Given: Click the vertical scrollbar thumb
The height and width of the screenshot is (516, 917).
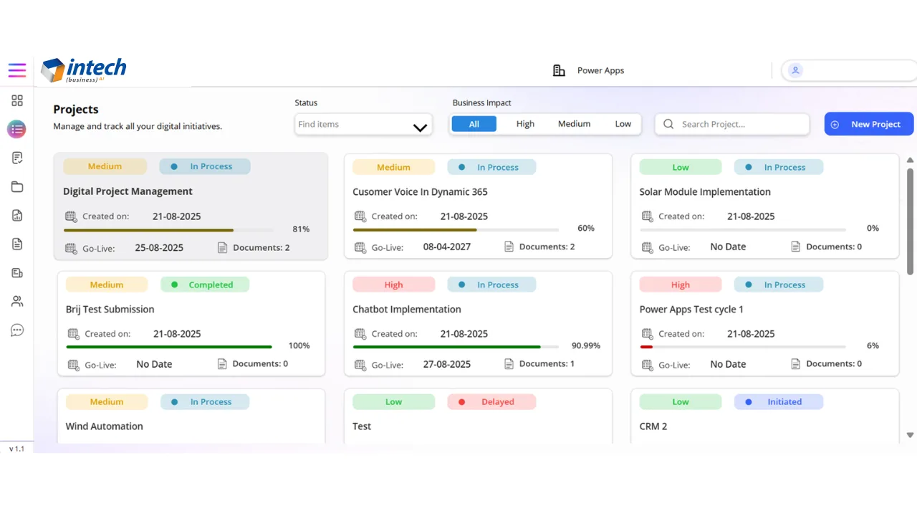Looking at the screenshot, I should (911, 221).
